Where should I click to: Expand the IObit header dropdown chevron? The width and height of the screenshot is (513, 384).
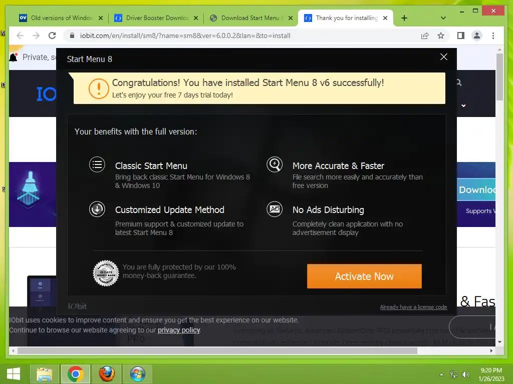[463, 106]
